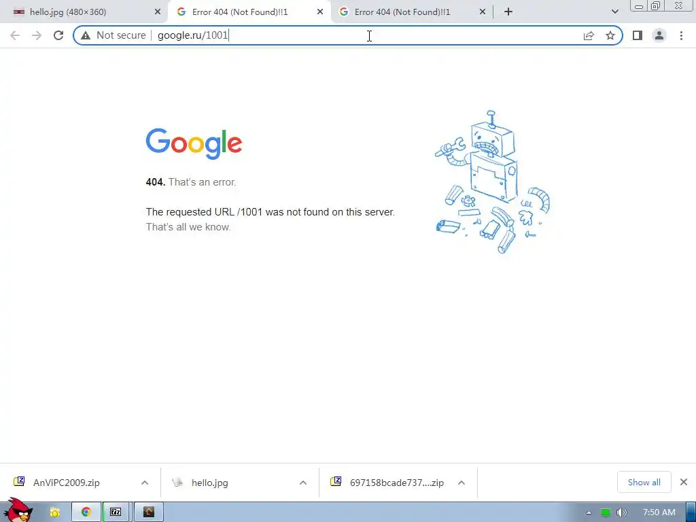Screen dimensions: 696x522
Task: Go back to previous page
Action: coord(15,35)
